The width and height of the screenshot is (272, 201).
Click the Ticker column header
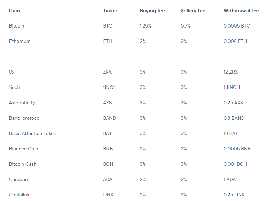click(110, 10)
